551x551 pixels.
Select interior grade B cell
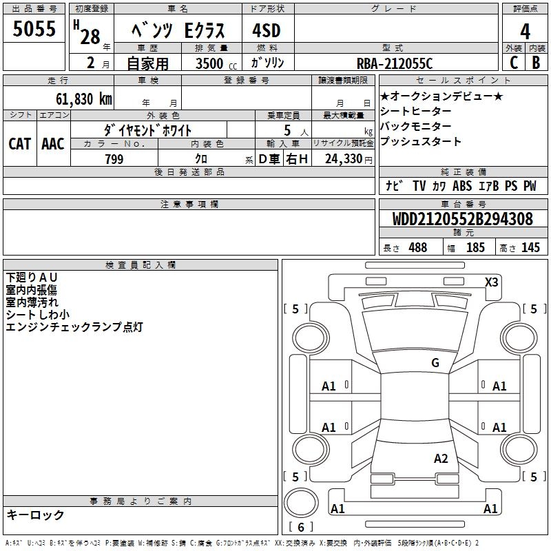tap(536, 62)
